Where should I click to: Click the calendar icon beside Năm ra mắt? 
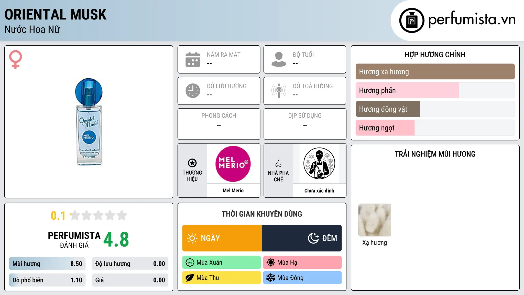[x=193, y=59]
